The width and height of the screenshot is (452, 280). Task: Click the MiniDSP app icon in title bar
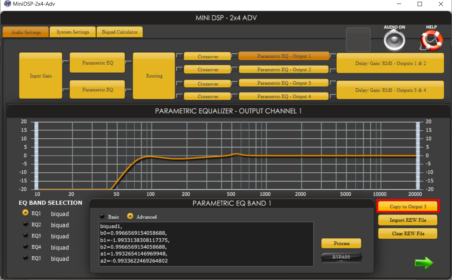click(x=7, y=4)
